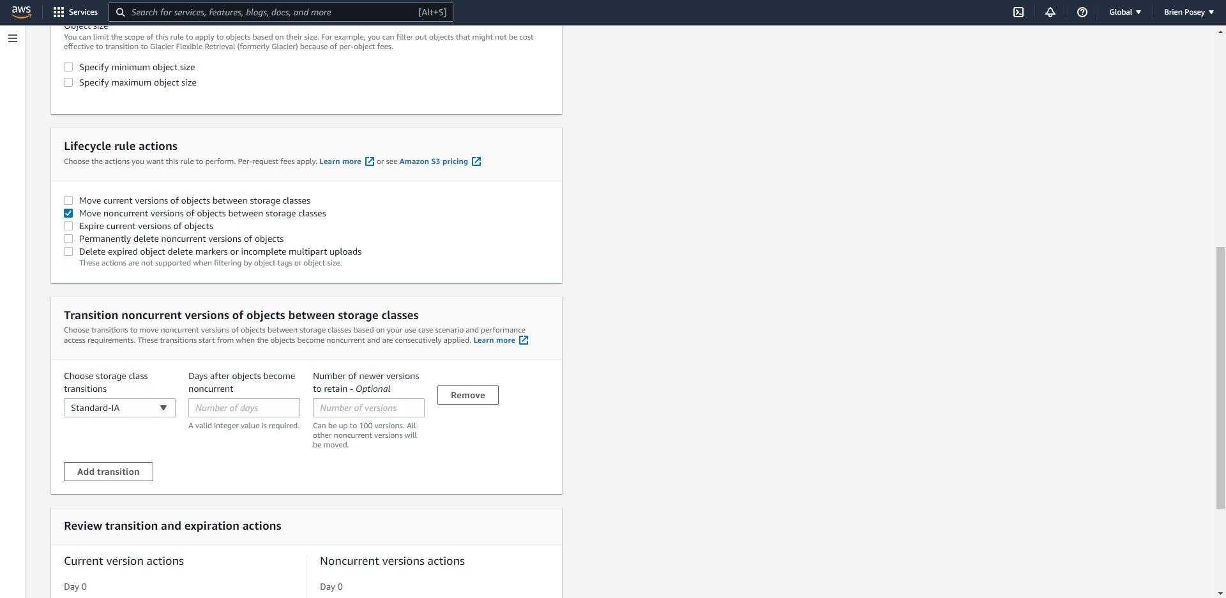Click the external link icon beside Amazon S3 pricing

pyautogui.click(x=476, y=161)
